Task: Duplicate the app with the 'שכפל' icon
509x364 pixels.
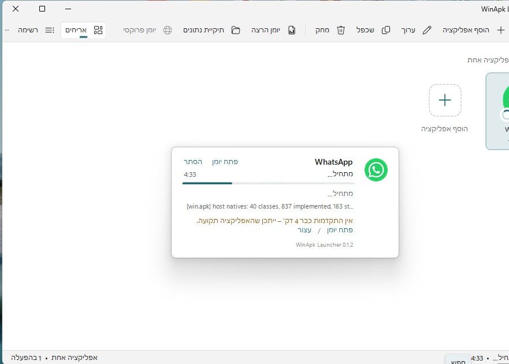Action: (x=385, y=30)
